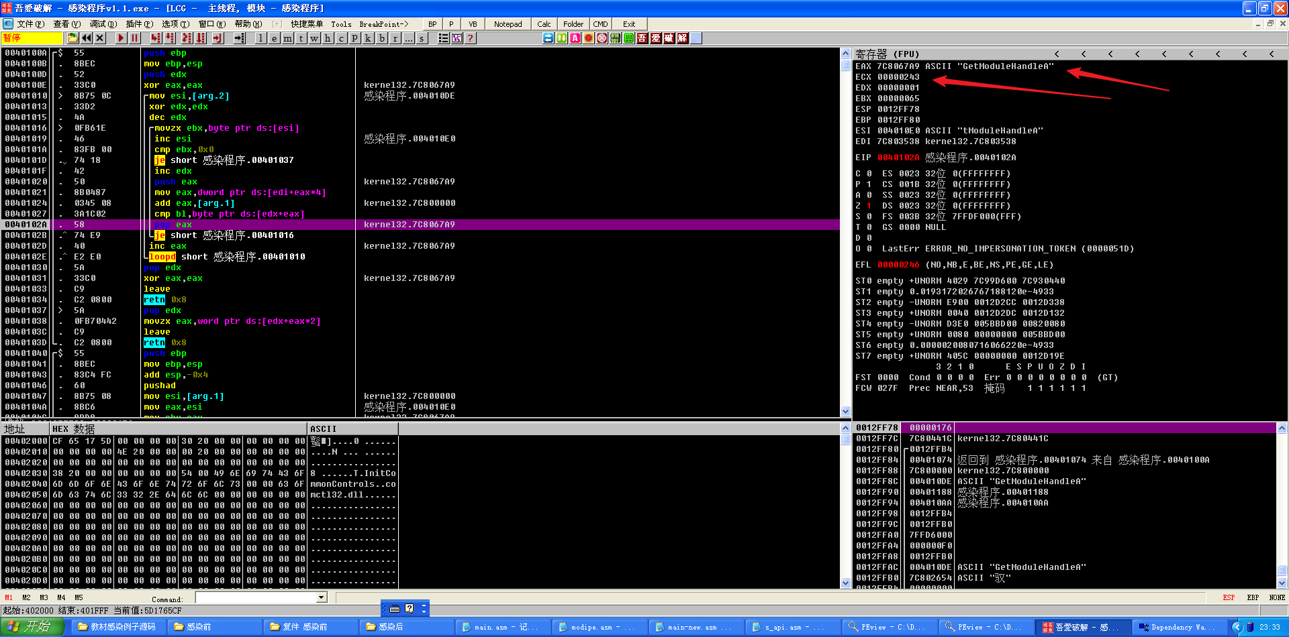Open debugging options with the list icon
The image size is (1289, 637).
point(443,38)
